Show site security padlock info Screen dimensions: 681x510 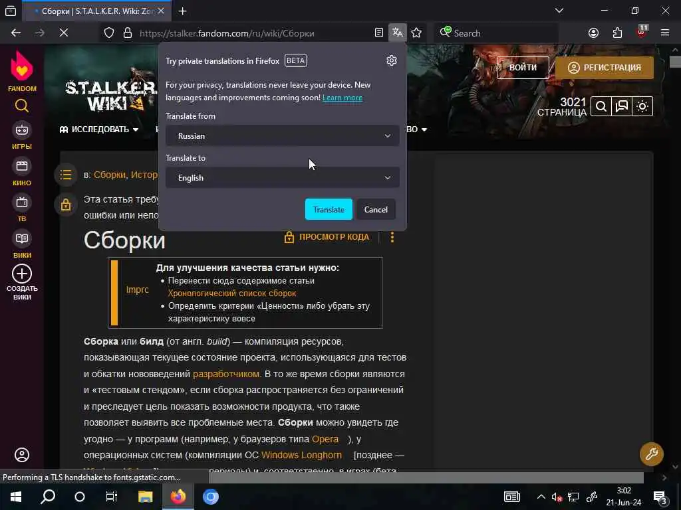tap(127, 33)
